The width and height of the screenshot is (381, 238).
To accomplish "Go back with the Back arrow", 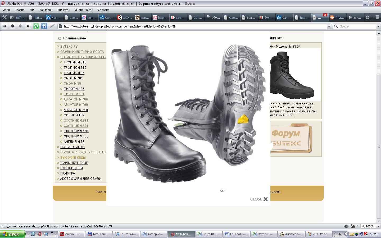I will pos(12,26).
